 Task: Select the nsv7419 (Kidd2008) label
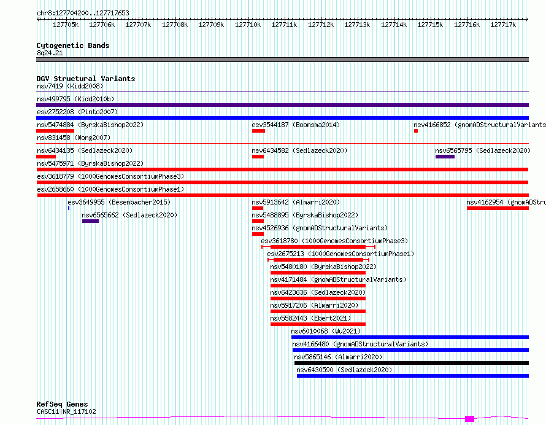70,86
